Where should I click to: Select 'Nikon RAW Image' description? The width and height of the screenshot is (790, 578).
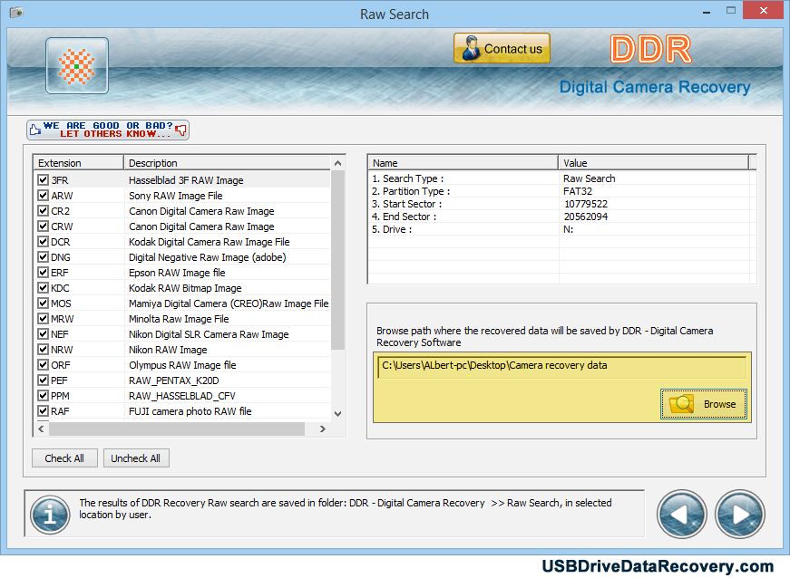click(x=168, y=350)
